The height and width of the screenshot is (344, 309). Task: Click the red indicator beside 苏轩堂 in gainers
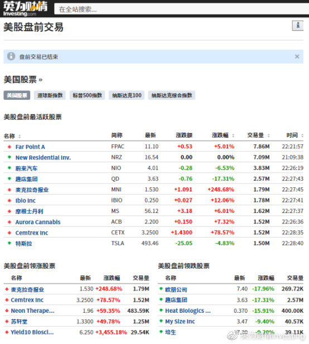[x=7, y=321]
